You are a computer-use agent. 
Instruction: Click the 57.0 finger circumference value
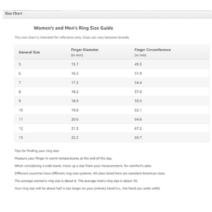(138, 92)
